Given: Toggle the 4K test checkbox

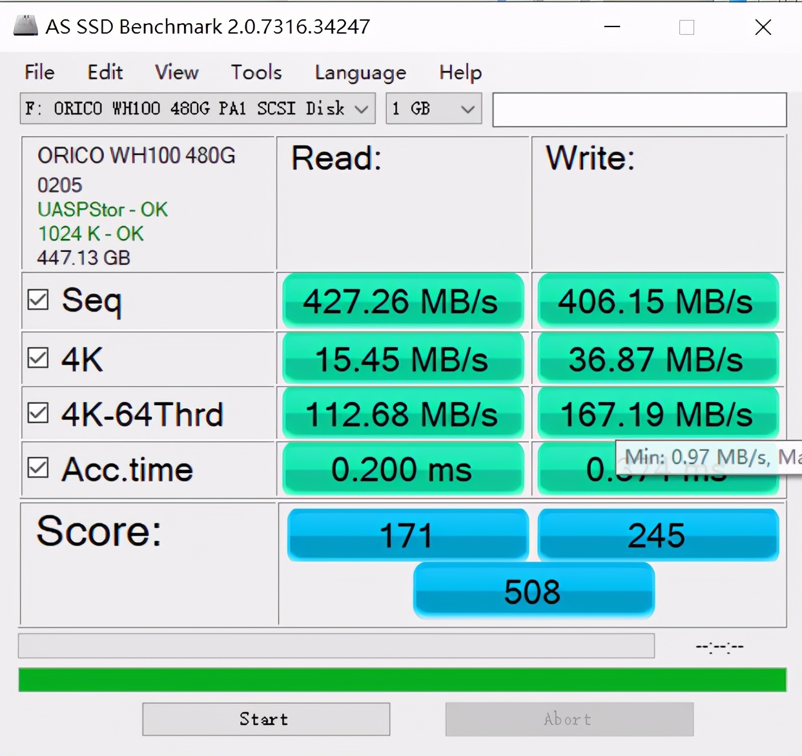Looking at the screenshot, I should click(38, 358).
